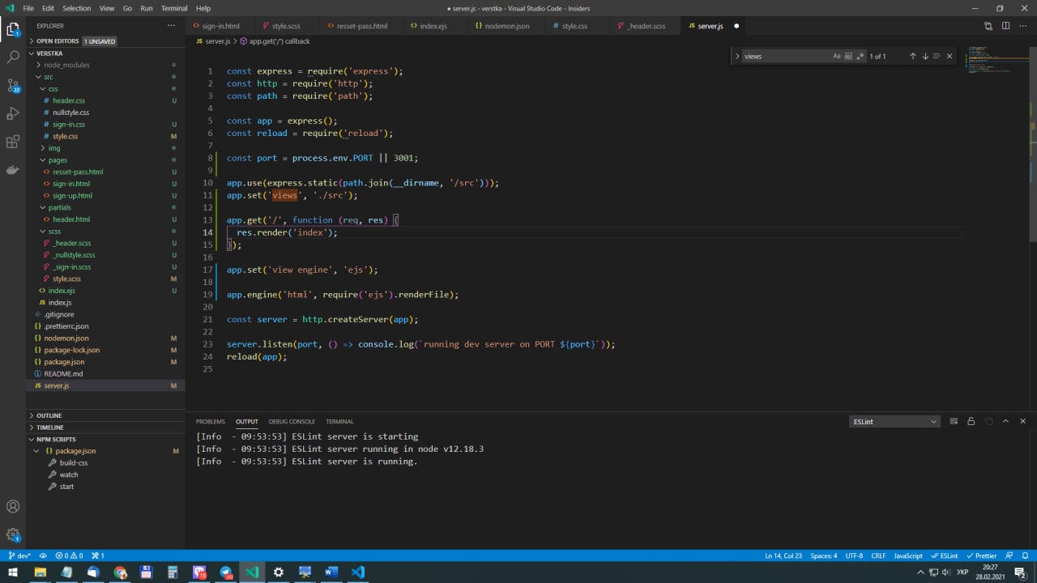Click the Manage gear icon
1037x583 pixels.
coord(13,534)
